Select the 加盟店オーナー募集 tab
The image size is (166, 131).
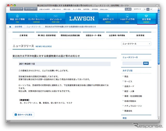(x=94, y=35)
